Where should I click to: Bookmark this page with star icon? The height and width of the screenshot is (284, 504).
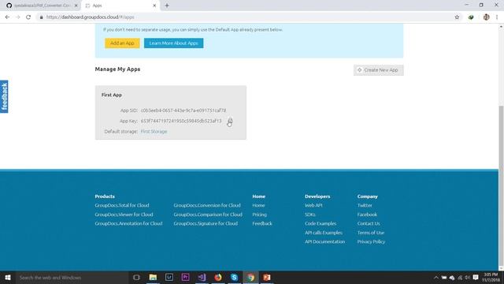tap(457, 17)
